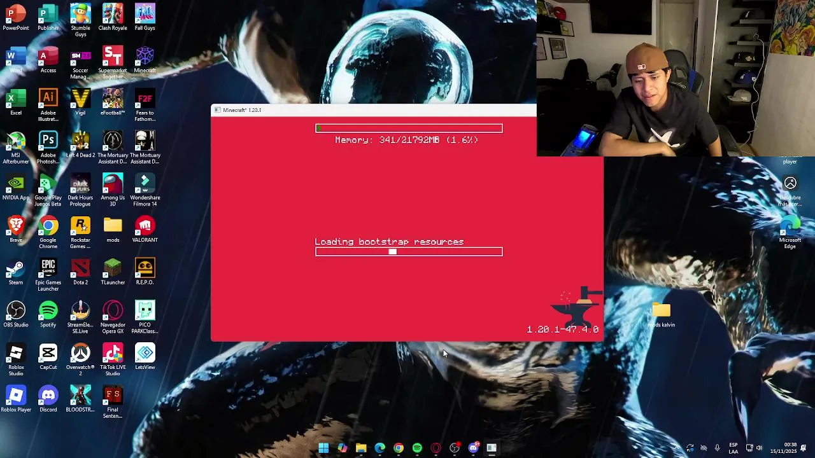Select the R.E.P.O. game icon
The width and height of the screenshot is (815, 458).
point(145,272)
